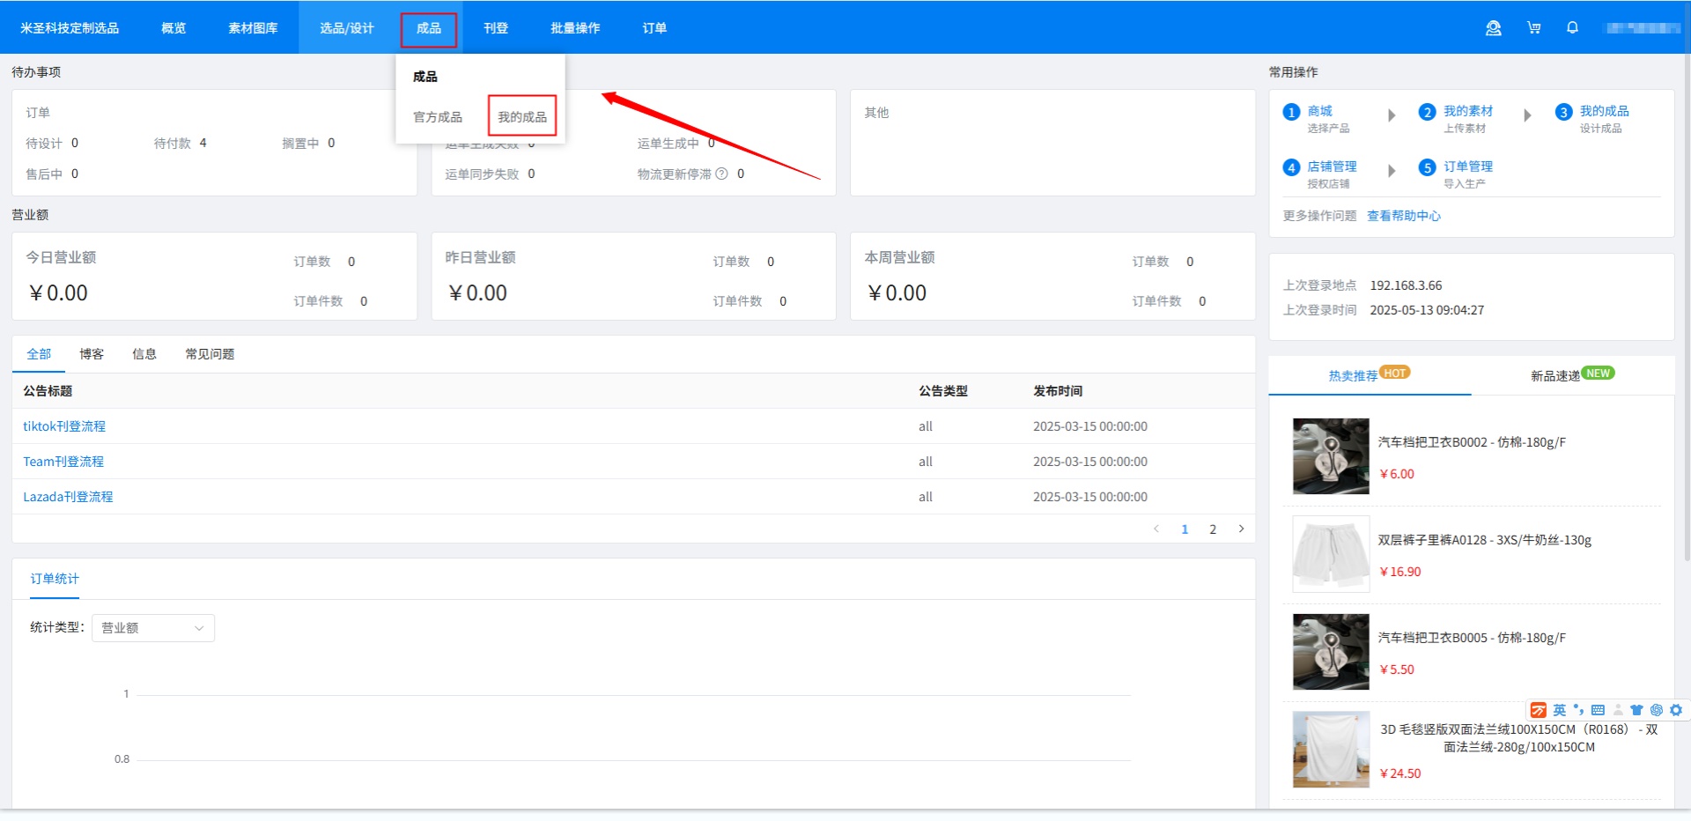Click the 查看帮助中心 link
1691x821 pixels.
point(1404,216)
